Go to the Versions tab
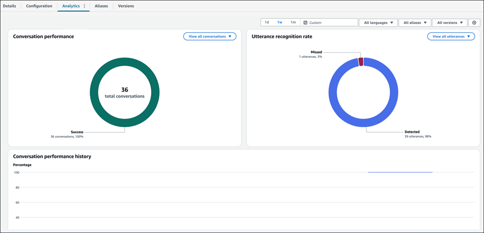This screenshot has height=233, width=484. click(126, 6)
